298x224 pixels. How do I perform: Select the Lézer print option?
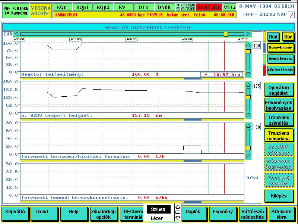click(x=157, y=218)
